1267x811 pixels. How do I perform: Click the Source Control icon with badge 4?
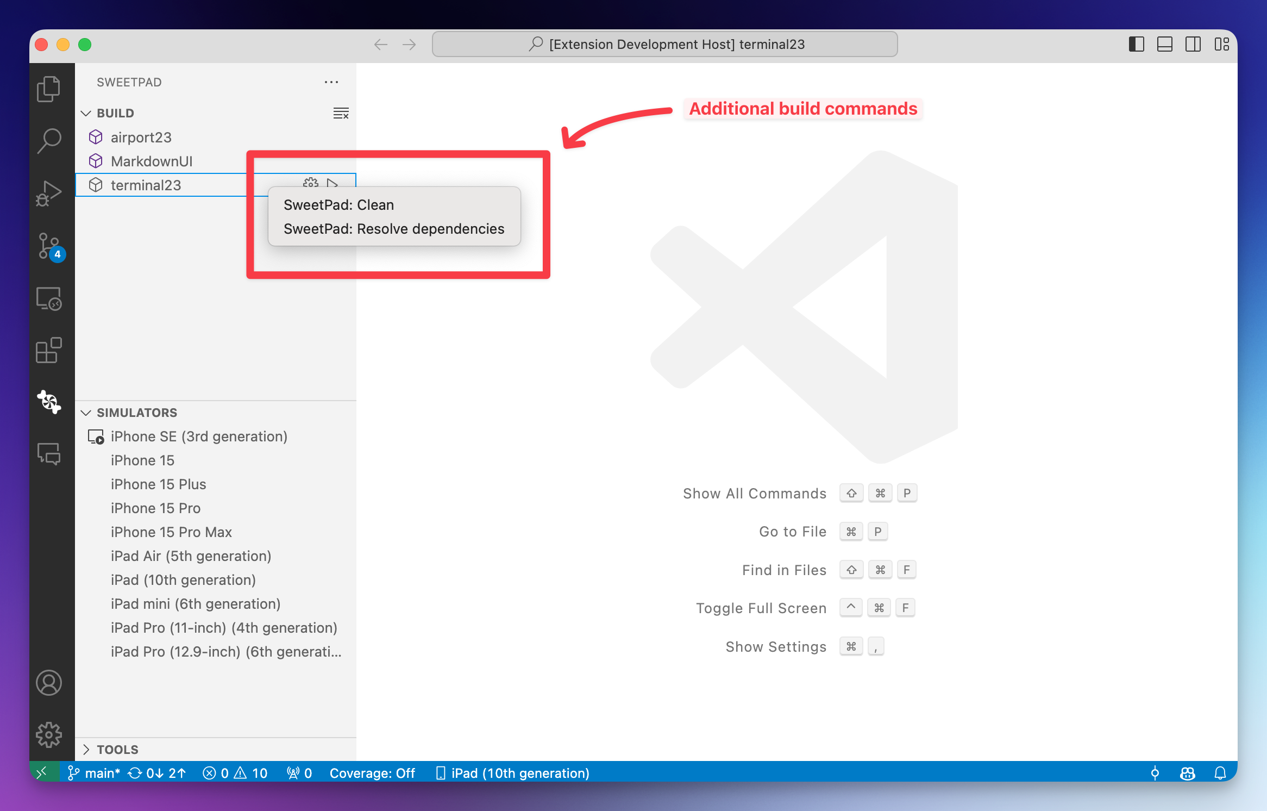tap(50, 247)
